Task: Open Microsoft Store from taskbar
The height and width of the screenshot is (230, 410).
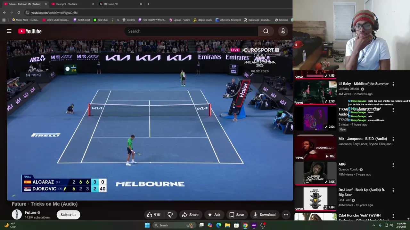Action: [x=236, y=225]
